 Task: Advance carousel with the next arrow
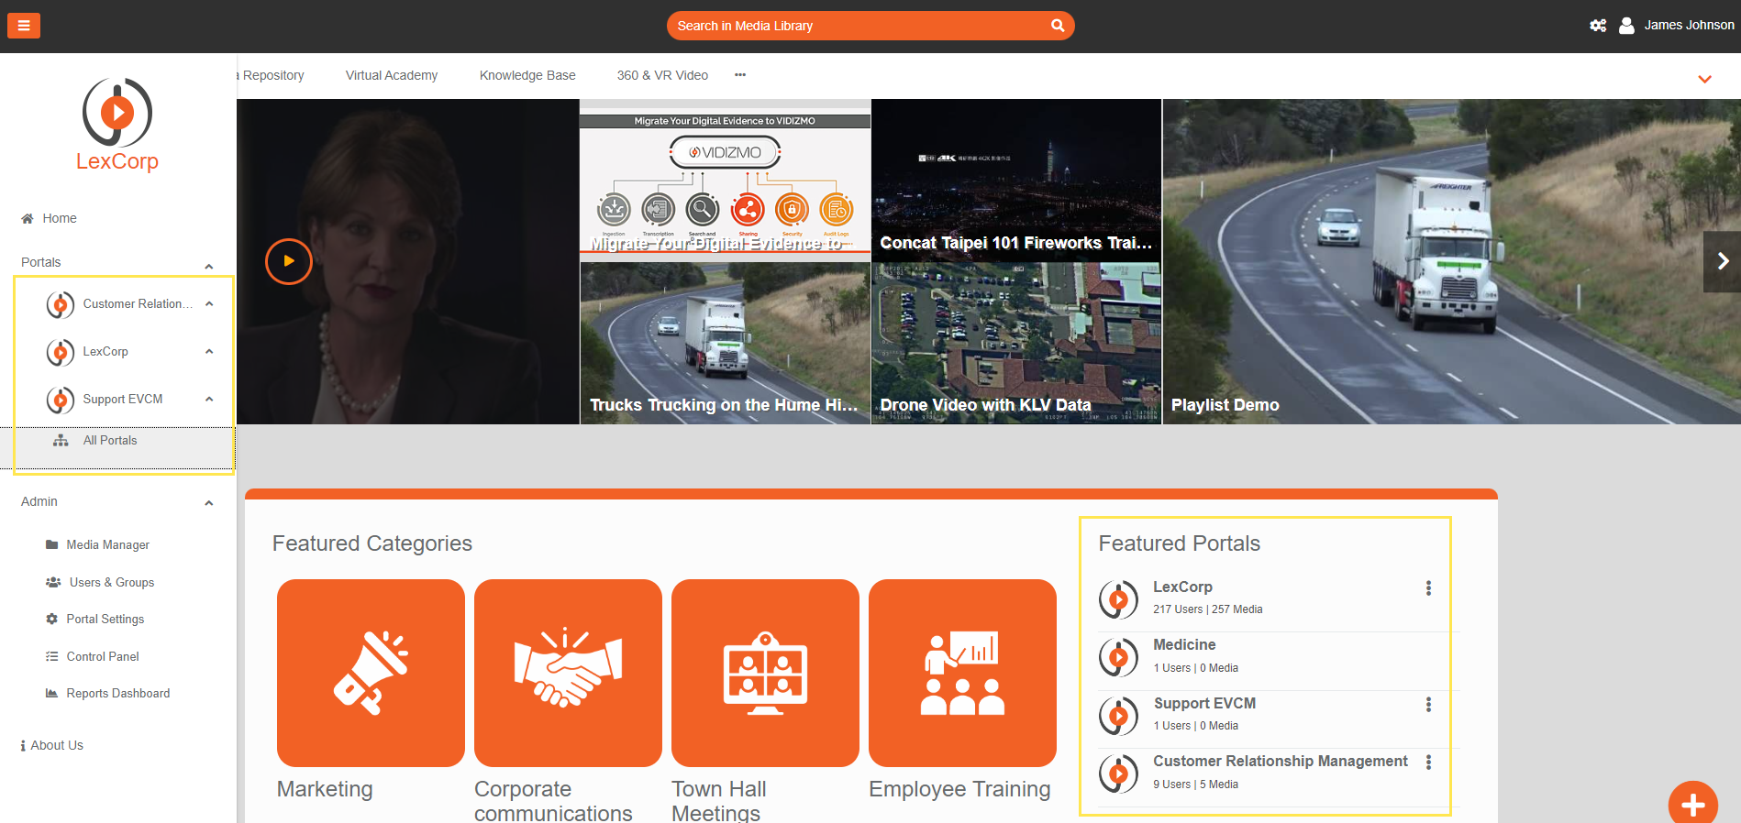pyautogui.click(x=1722, y=261)
